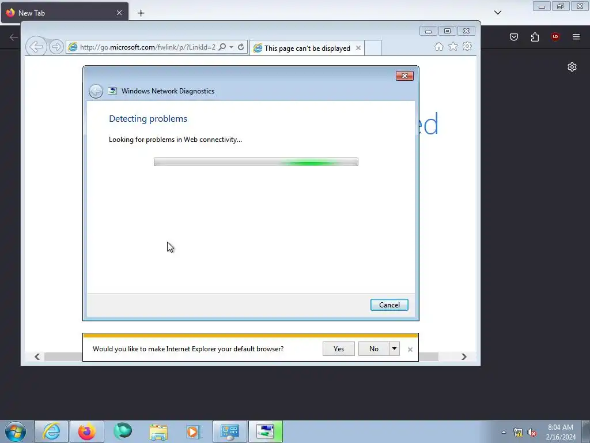The image size is (590, 443).
Task: Close the 'This page can't be displayed' tab
Action: click(x=358, y=48)
